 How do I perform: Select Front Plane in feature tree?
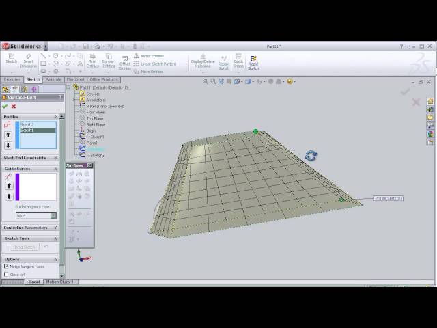pyautogui.click(x=96, y=112)
